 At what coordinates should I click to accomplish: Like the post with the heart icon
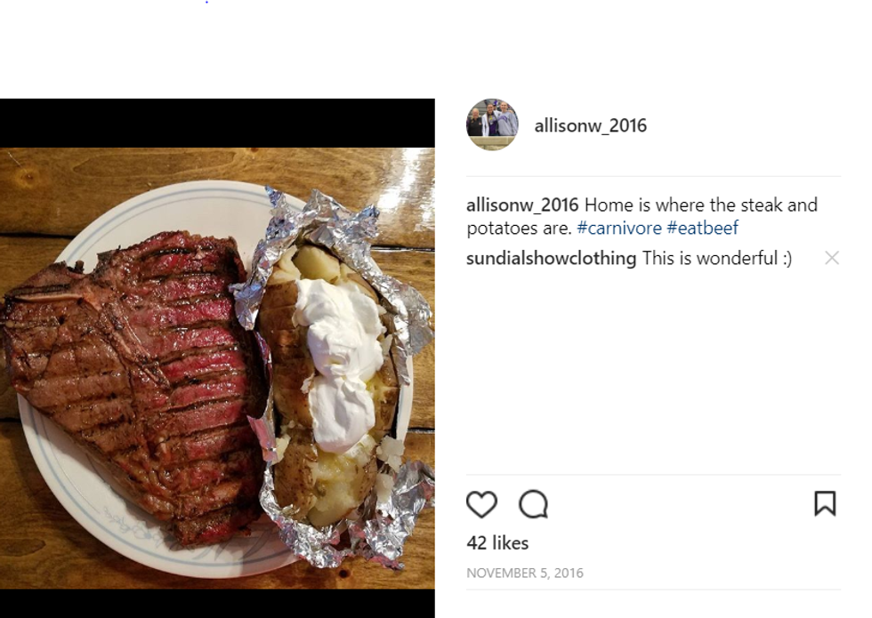481,504
